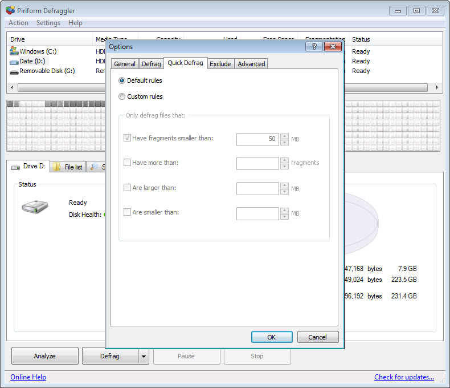This screenshot has height=388, width=450.
Task: Increase the Are smaller than spinner
Action: coord(284,211)
